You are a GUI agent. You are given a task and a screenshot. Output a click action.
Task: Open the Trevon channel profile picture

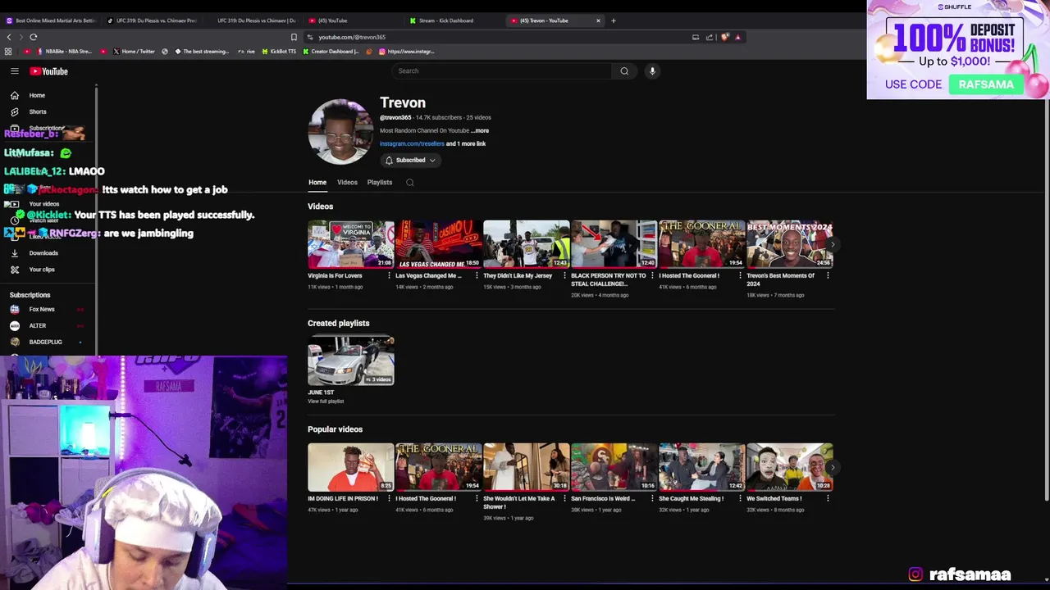coord(340,132)
